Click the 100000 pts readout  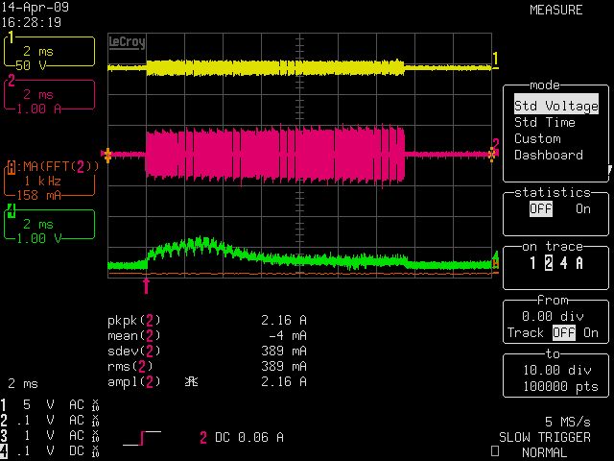pos(560,386)
